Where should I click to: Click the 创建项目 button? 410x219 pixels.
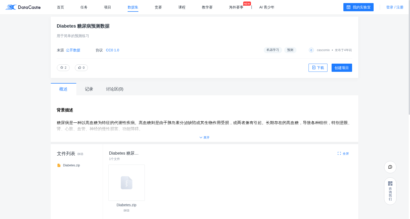point(342,68)
